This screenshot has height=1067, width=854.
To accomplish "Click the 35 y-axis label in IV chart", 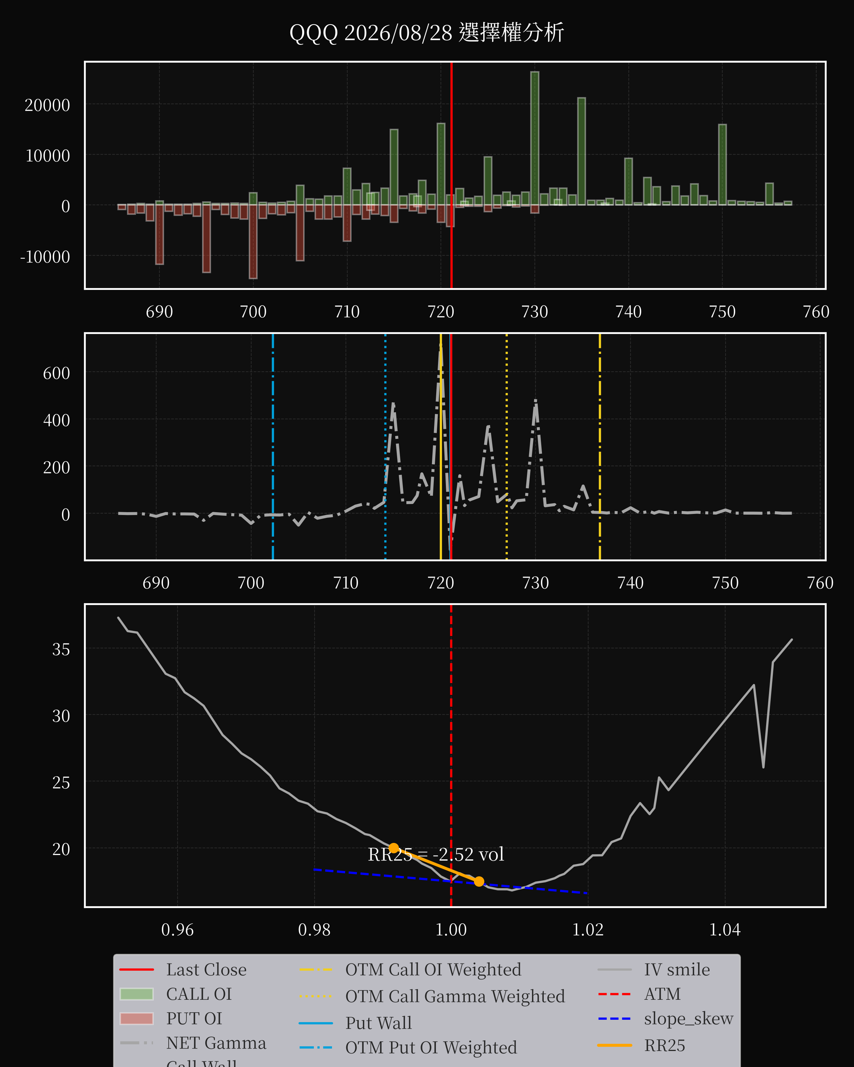I will tap(62, 649).
